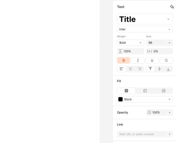Toggle Underline formatting button
This screenshot has height=143, width=177.
pos(152,60)
